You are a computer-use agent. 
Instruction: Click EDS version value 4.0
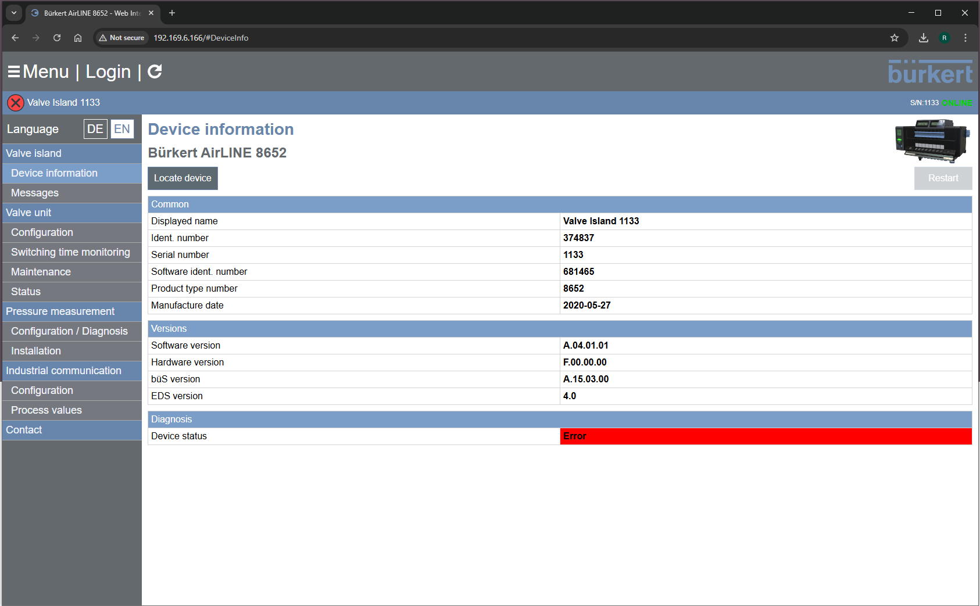tap(570, 396)
